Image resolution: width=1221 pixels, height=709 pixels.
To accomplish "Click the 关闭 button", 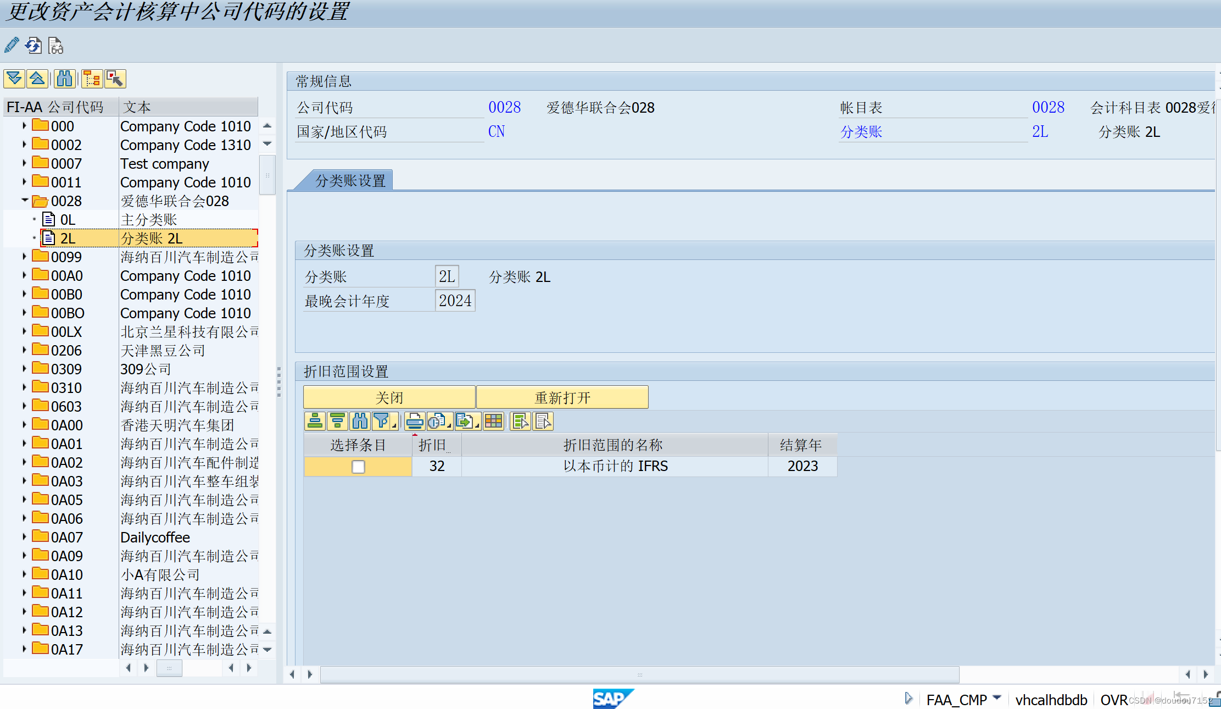I will pos(389,397).
